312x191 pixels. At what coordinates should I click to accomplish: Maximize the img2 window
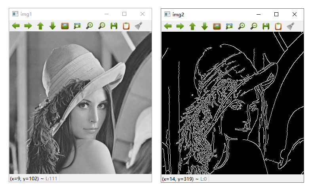276,14
